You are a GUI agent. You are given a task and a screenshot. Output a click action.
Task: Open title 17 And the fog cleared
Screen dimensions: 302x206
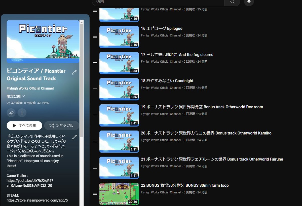click(177, 55)
